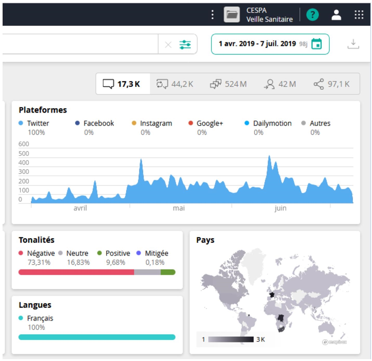This screenshot has height=361, width=372.
Task: Click France star marker on Pays map
Action: (272, 295)
